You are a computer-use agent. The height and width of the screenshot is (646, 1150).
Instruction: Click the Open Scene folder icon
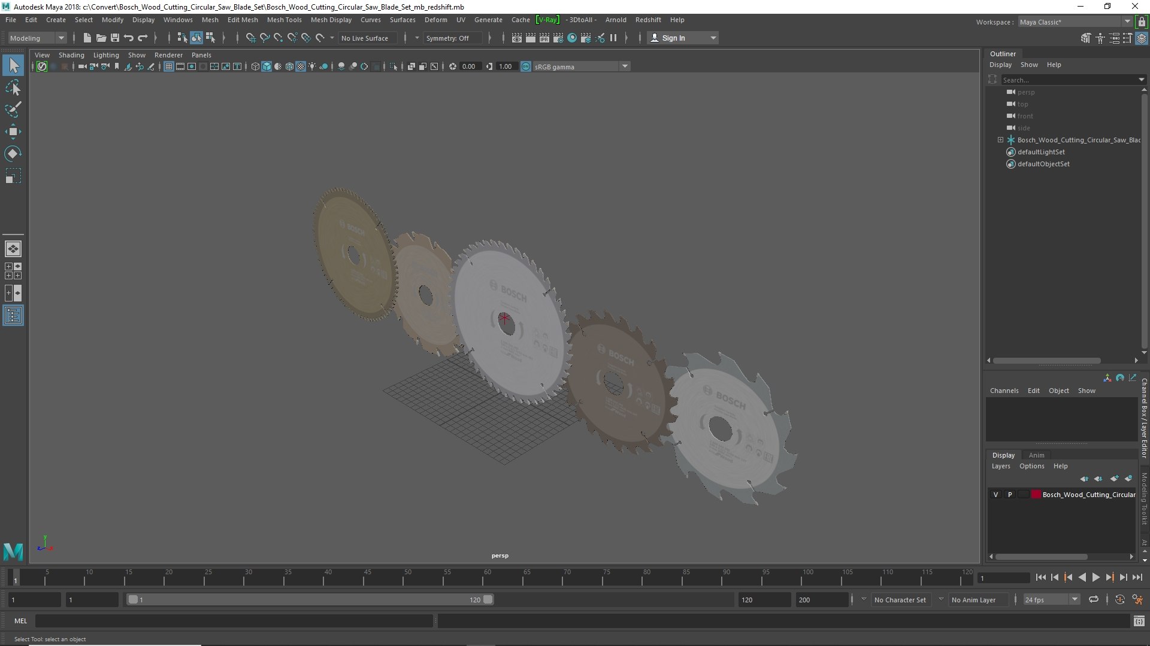(x=101, y=38)
